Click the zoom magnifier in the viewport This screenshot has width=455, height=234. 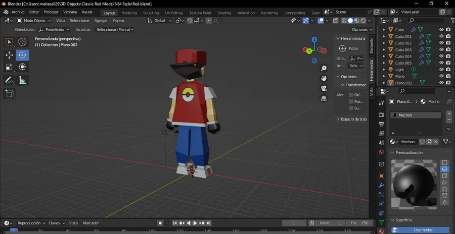tap(324, 69)
